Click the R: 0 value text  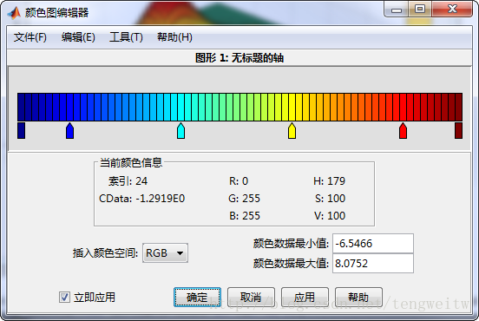coord(239,181)
